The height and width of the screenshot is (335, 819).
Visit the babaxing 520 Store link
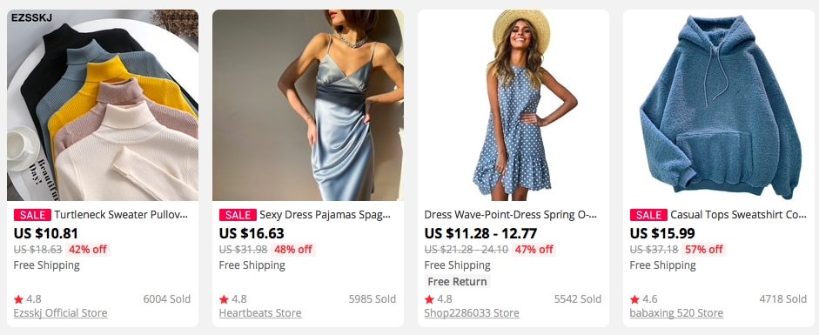[x=676, y=313]
